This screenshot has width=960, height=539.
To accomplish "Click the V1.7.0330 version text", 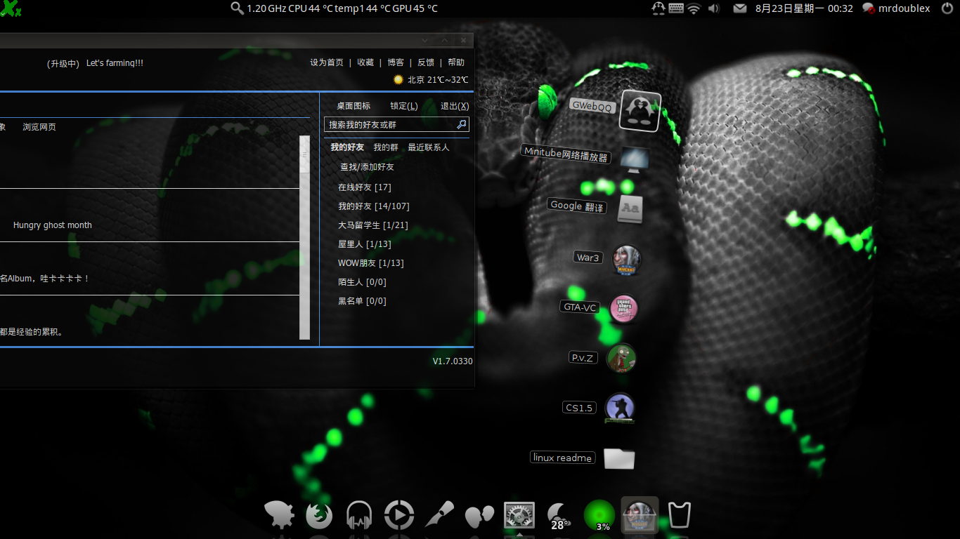I will [x=453, y=361].
